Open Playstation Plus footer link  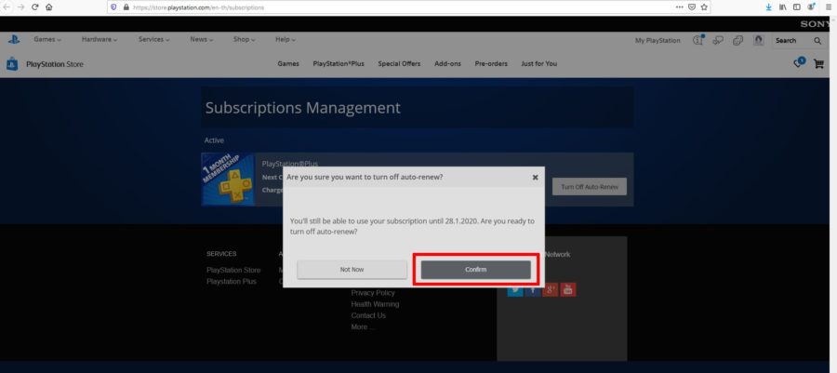[x=232, y=281]
